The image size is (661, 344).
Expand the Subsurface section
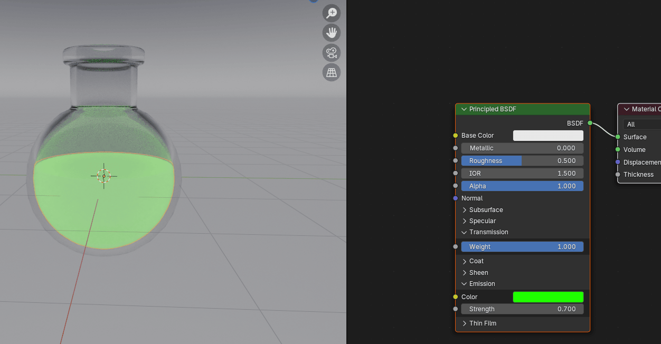[x=465, y=210]
